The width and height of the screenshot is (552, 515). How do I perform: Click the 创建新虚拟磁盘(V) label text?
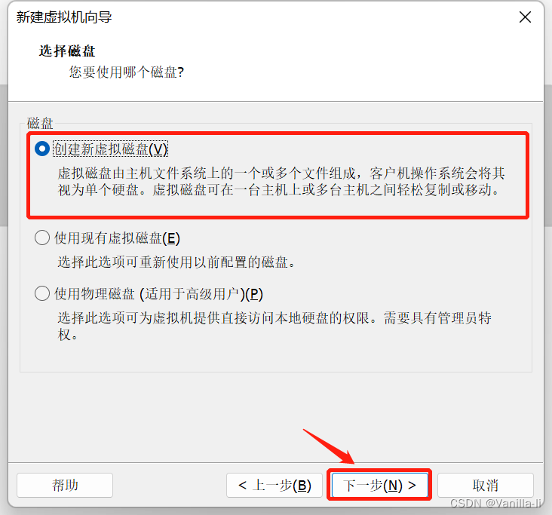click(111, 149)
